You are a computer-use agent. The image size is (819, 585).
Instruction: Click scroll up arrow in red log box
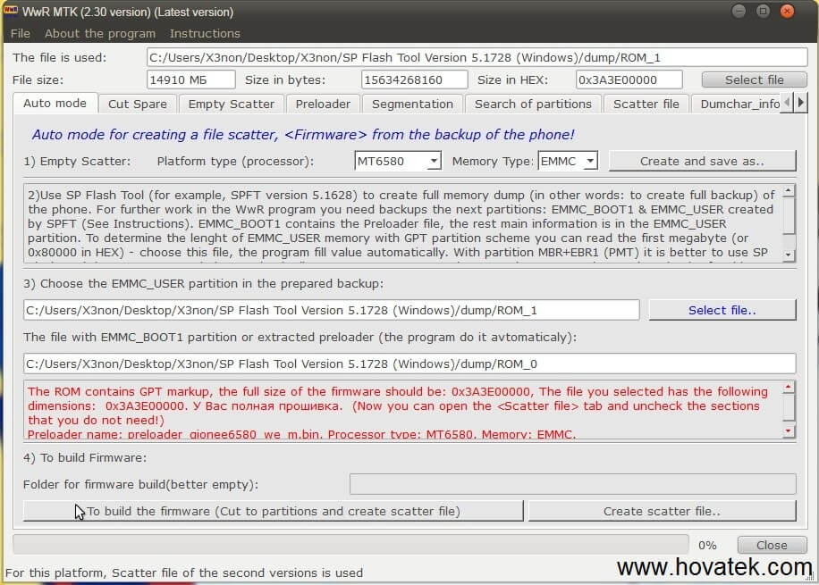pos(789,387)
